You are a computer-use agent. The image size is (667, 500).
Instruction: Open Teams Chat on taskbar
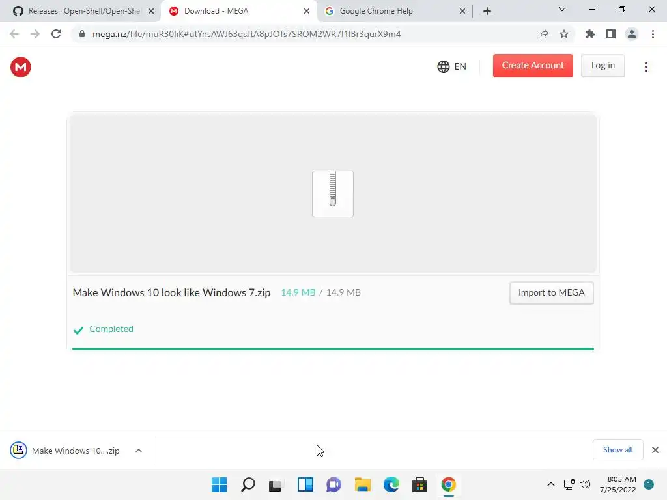(334, 484)
